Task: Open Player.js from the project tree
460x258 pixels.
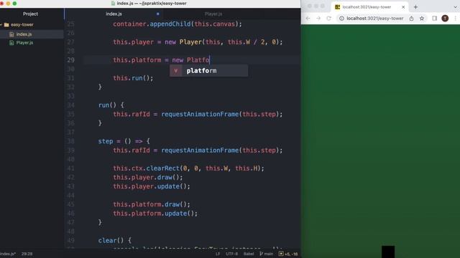Action: click(24, 43)
